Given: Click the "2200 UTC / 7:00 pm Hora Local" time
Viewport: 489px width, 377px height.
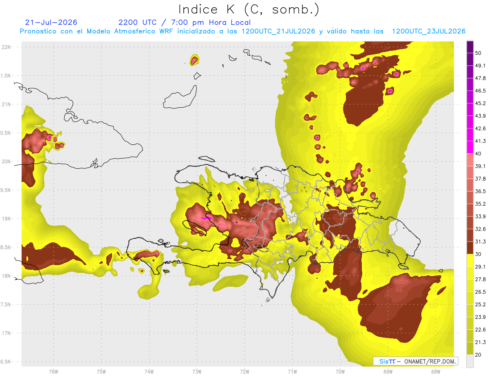Looking at the screenshot, I should tap(184, 22).
